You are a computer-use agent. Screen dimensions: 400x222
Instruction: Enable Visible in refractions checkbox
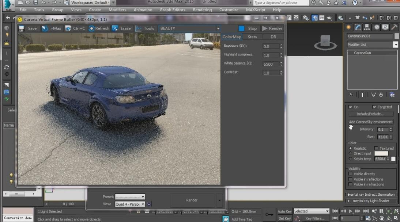350,184
